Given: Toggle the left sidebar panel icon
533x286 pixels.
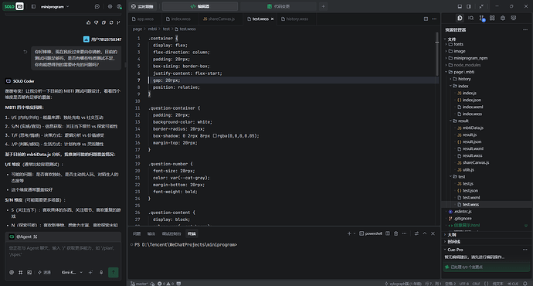Looking at the screenshot, I should [x=33, y=6].
